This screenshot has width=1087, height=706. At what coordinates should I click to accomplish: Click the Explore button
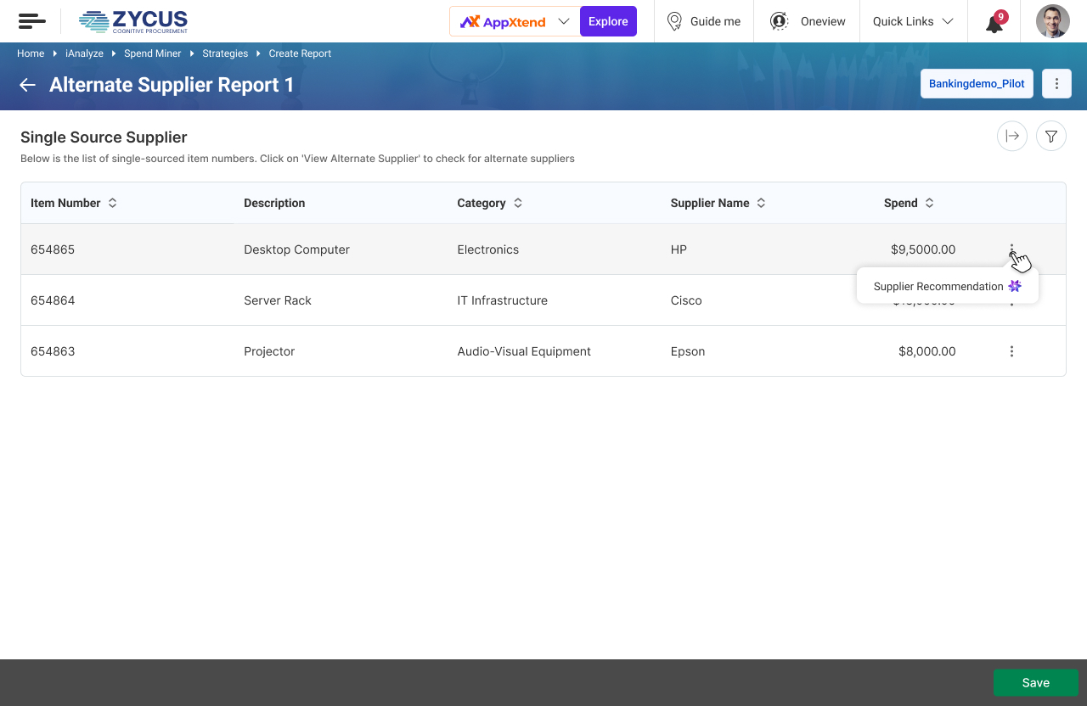pyautogui.click(x=608, y=21)
